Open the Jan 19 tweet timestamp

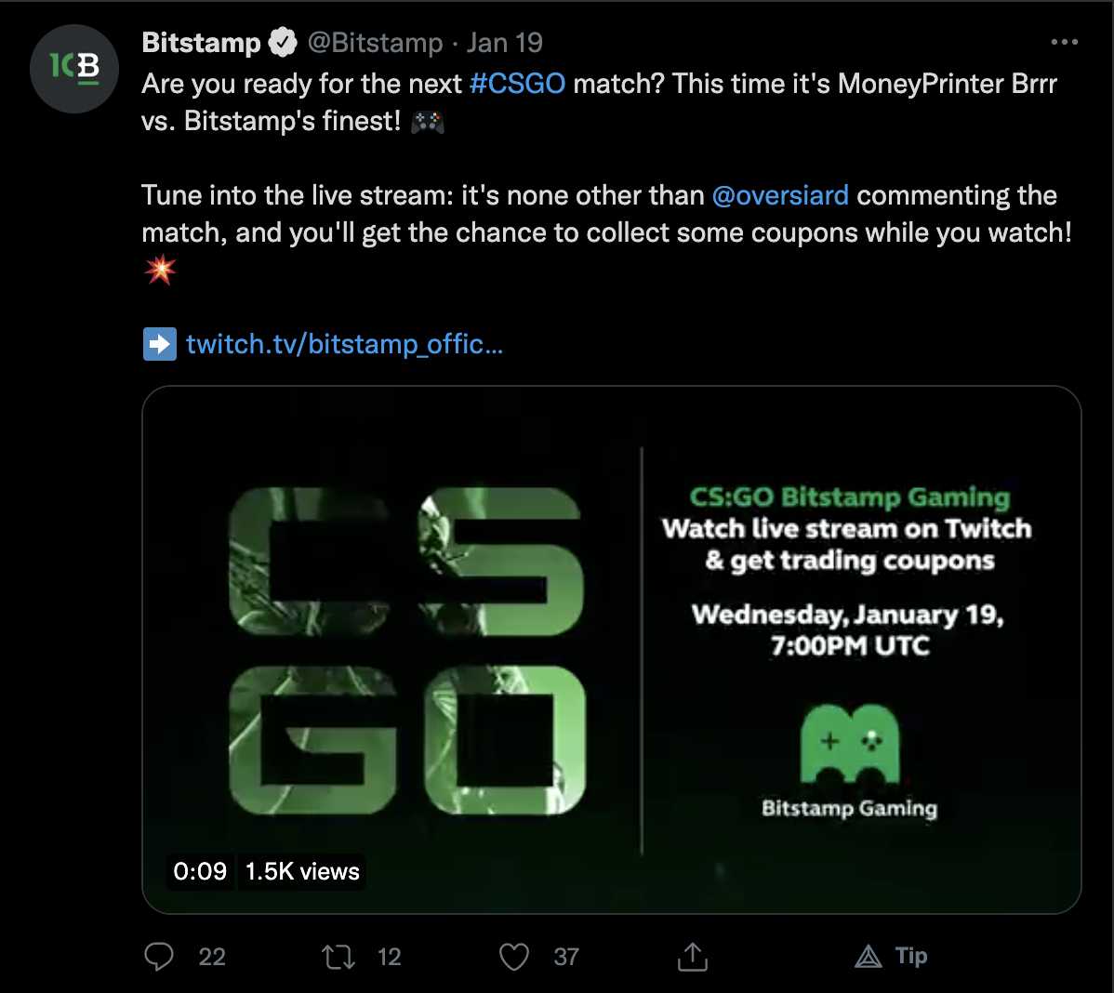pos(504,43)
